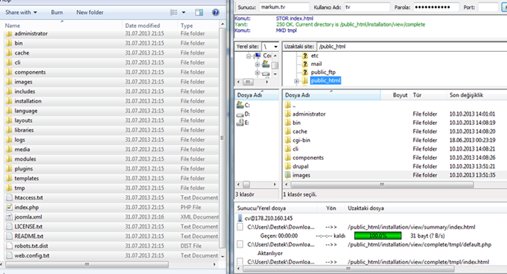Image resolution: width=507 pixels, height=274 pixels.
Task: Click the server icon cv@178.210.160.145 in queue
Action: [240, 218]
